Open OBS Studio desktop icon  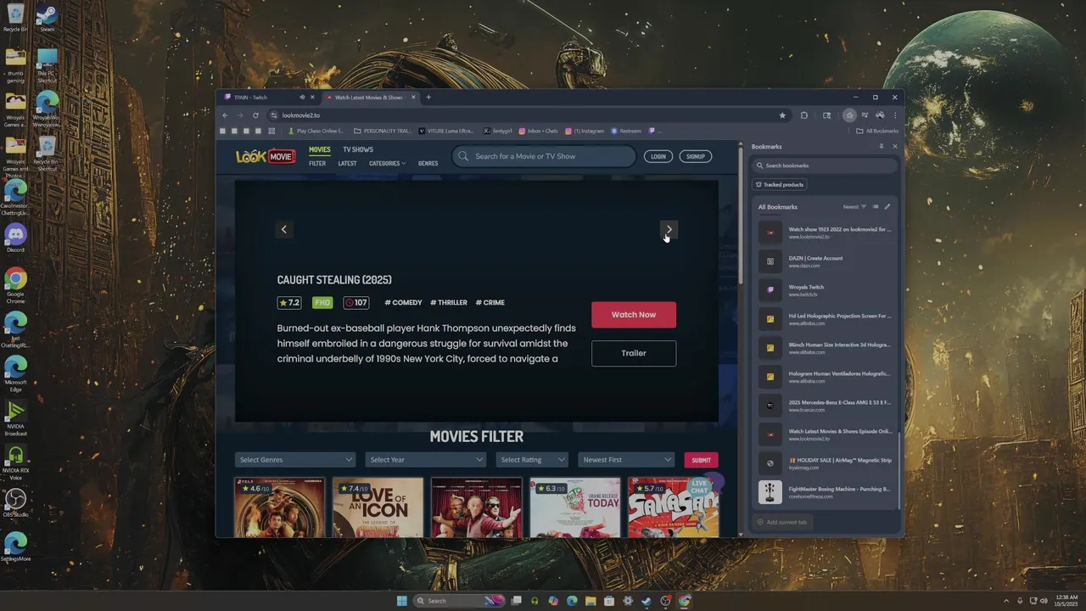15,502
